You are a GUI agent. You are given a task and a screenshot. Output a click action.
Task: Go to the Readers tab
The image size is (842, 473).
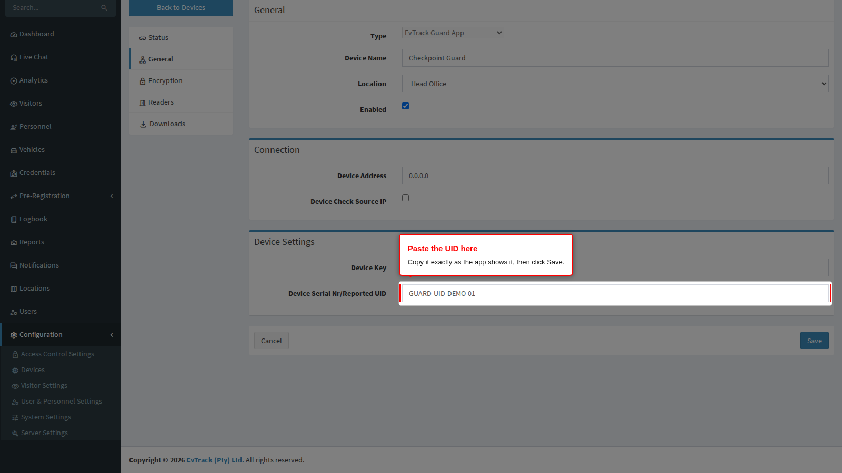pyautogui.click(x=181, y=102)
